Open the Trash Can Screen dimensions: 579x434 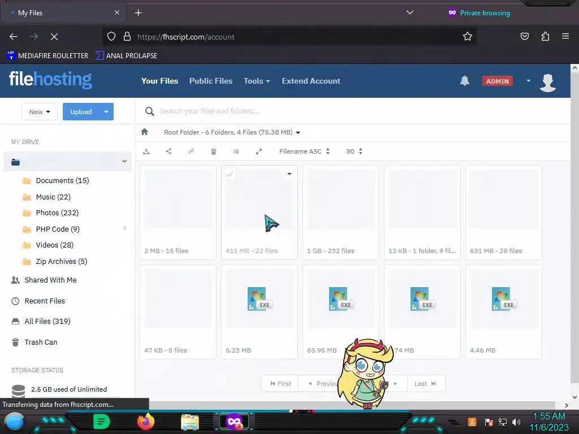tap(41, 342)
